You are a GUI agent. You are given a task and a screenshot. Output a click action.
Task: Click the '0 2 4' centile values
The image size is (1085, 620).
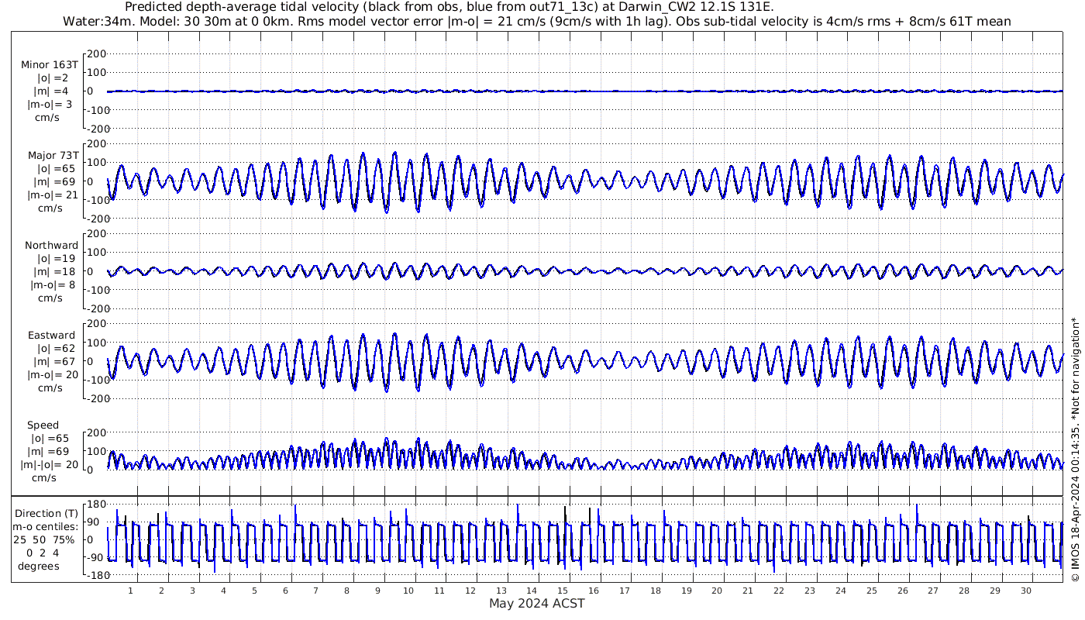[43, 553]
